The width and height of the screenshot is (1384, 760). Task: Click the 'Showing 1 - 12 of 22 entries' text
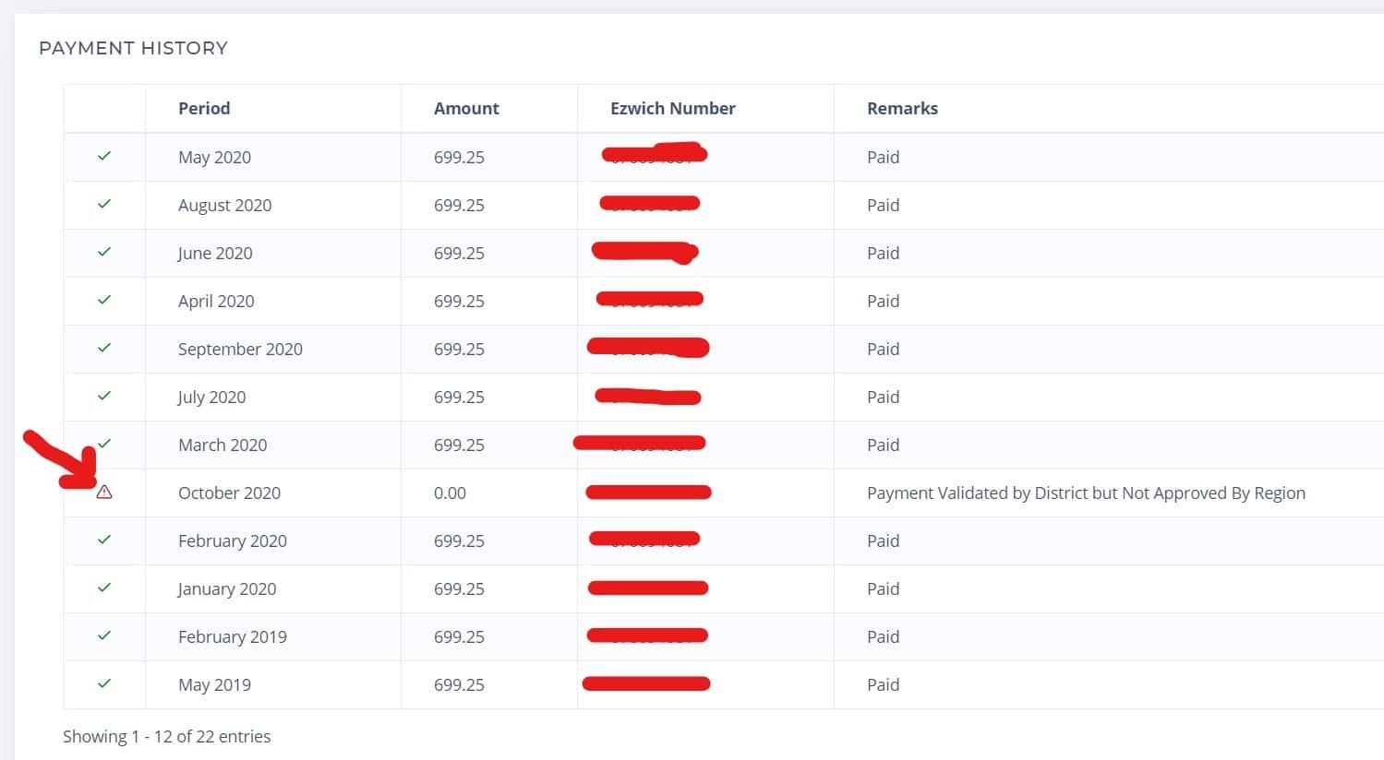[x=167, y=736]
